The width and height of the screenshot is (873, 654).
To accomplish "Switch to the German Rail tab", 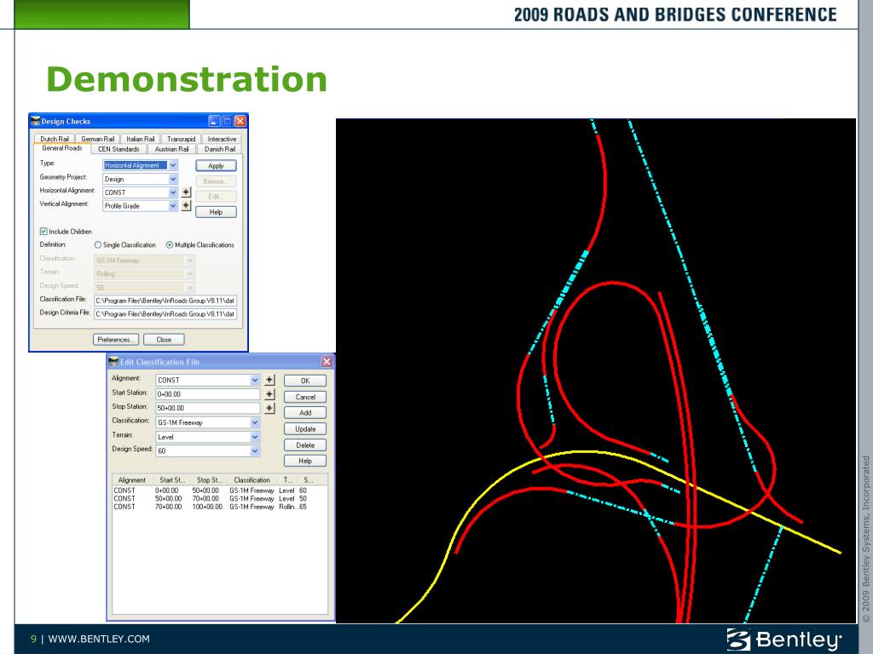I will tap(97, 139).
